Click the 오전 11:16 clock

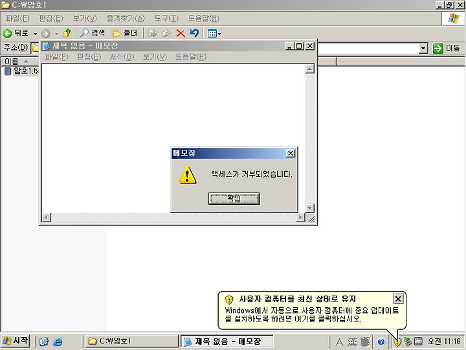pyautogui.click(x=444, y=342)
